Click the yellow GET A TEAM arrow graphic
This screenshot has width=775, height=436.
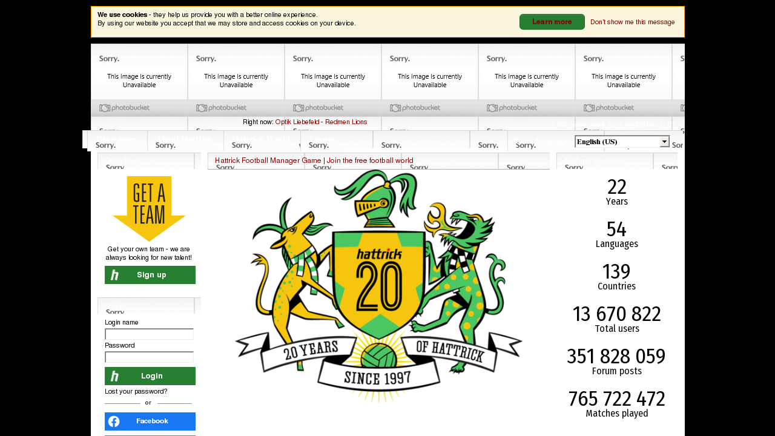149,209
